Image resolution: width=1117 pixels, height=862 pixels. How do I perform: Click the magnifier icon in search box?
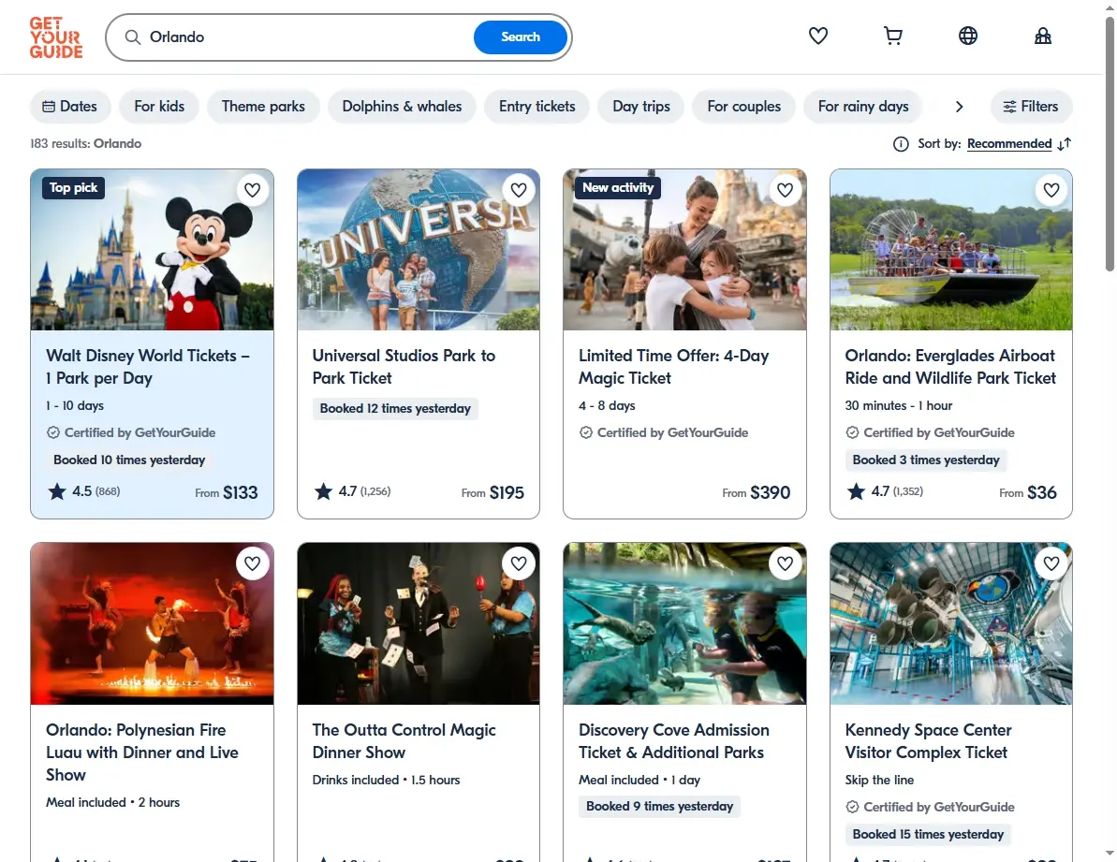coord(133,37)
